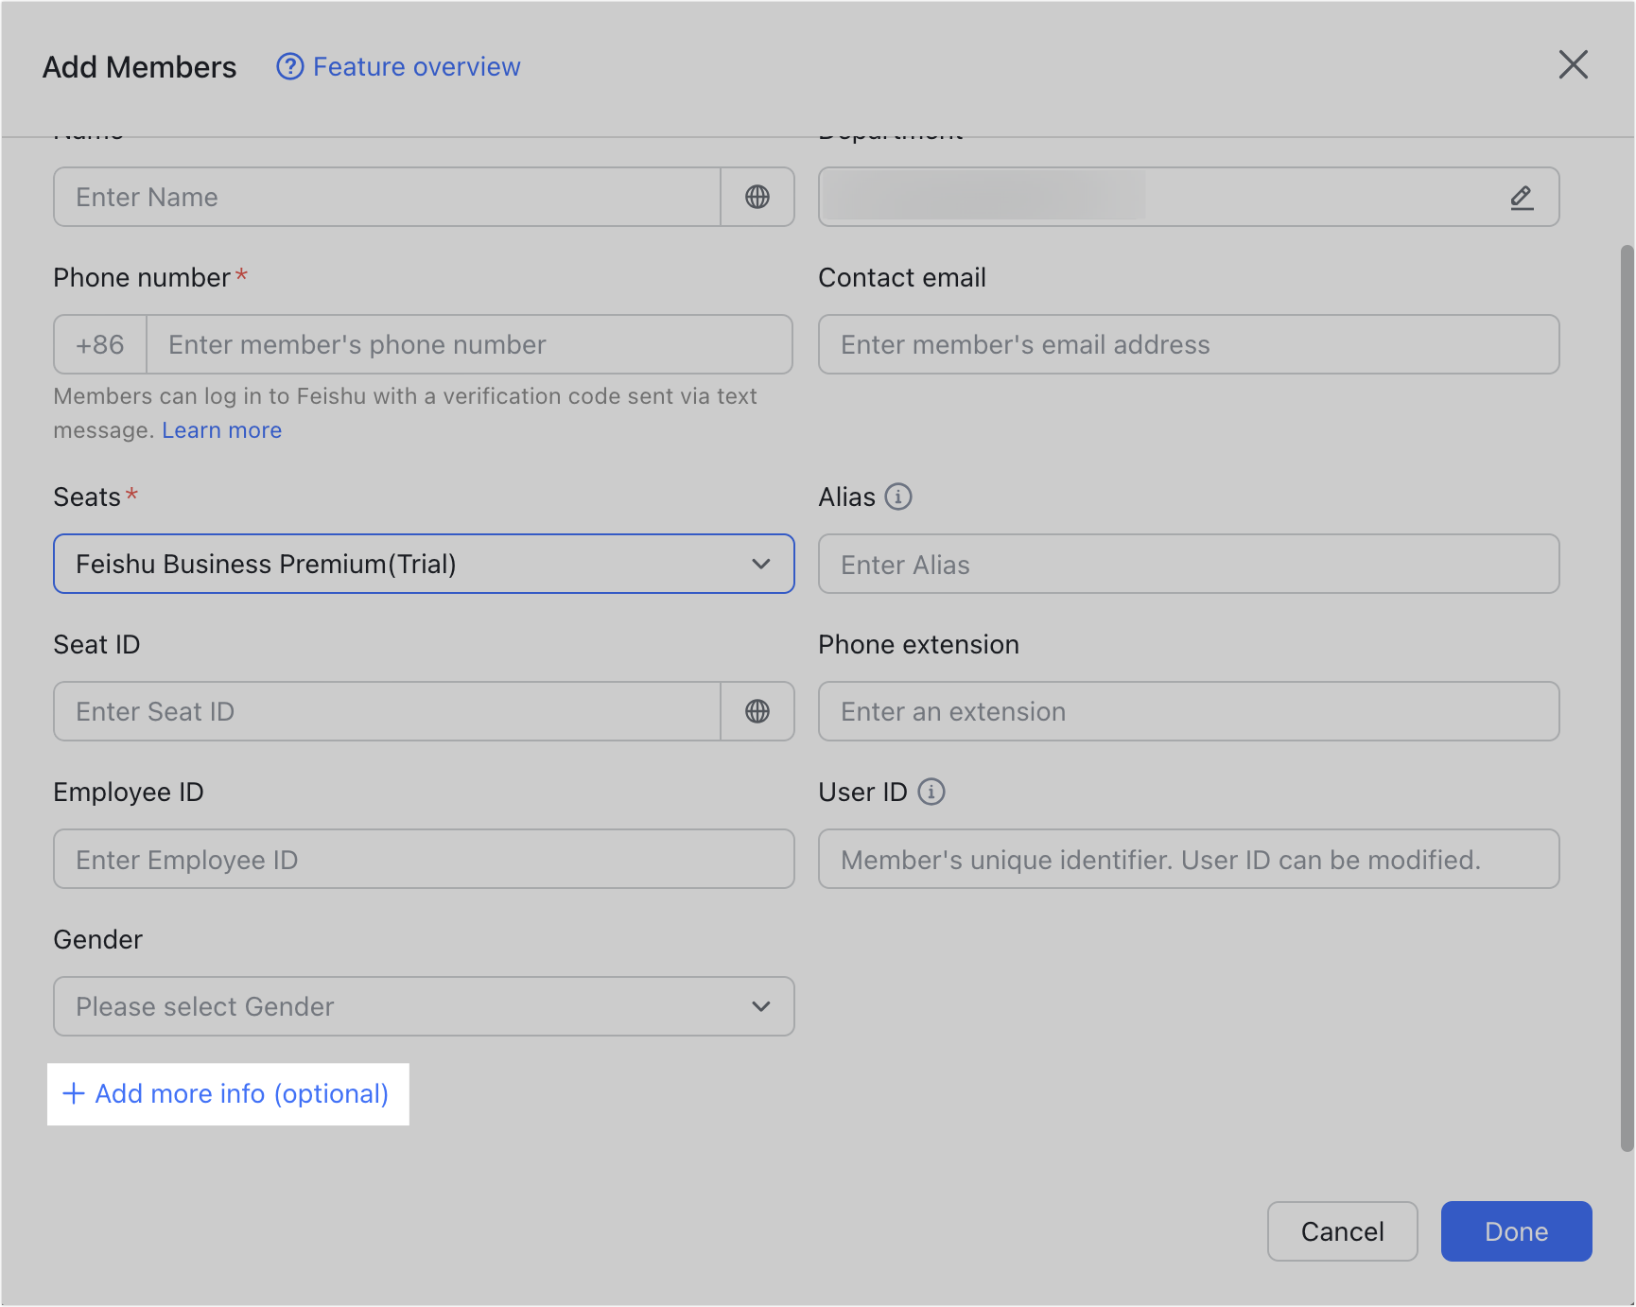Open the Learn more link
1636x1307 pixels.
(x=222, y=430)
